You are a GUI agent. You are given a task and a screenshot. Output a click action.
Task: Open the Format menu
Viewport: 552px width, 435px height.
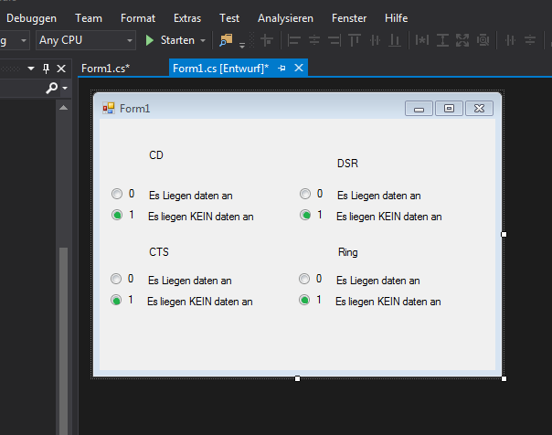(138, 18)
